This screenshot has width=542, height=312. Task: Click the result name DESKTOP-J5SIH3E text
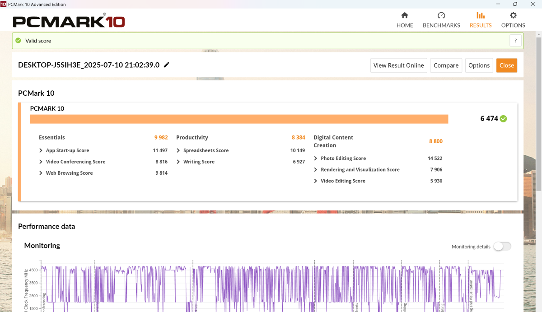[89, 65]
